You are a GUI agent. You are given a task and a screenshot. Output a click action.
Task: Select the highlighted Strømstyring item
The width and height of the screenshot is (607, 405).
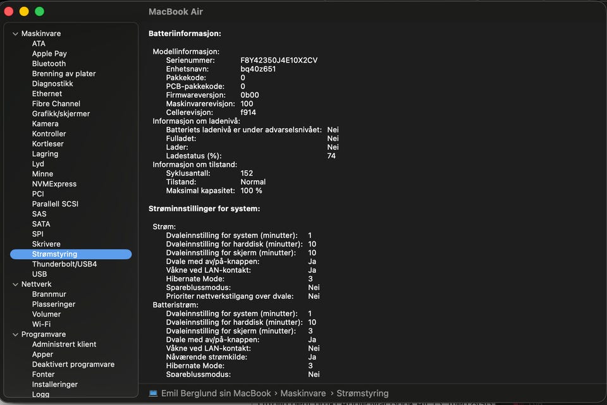pyautogui.click(x=71, y=255)
